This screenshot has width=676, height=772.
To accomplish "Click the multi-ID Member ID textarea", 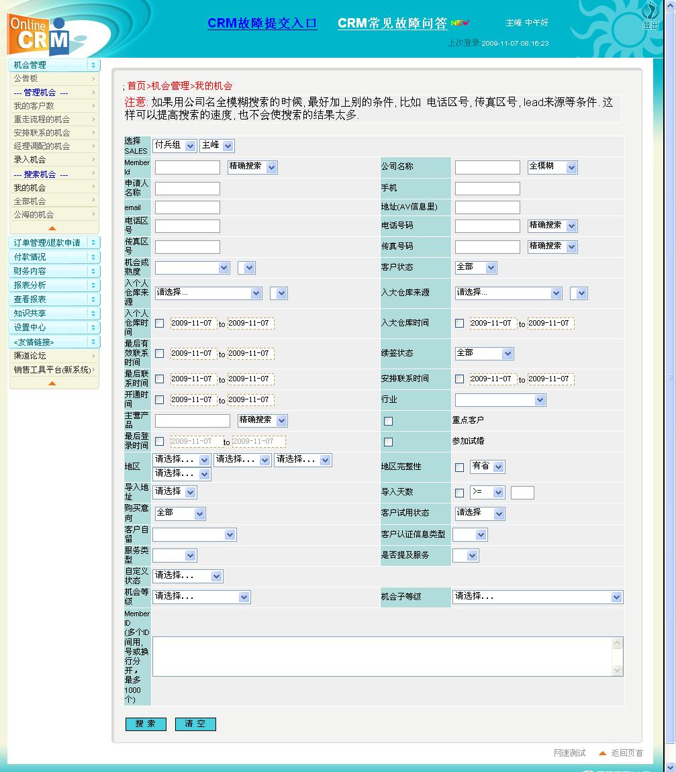I will click(x=387, y=657).
